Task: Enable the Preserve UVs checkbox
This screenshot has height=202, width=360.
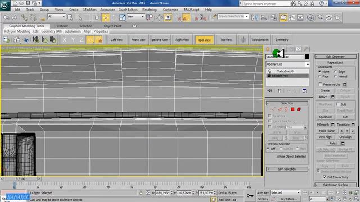Action: [x=321, y=84]
